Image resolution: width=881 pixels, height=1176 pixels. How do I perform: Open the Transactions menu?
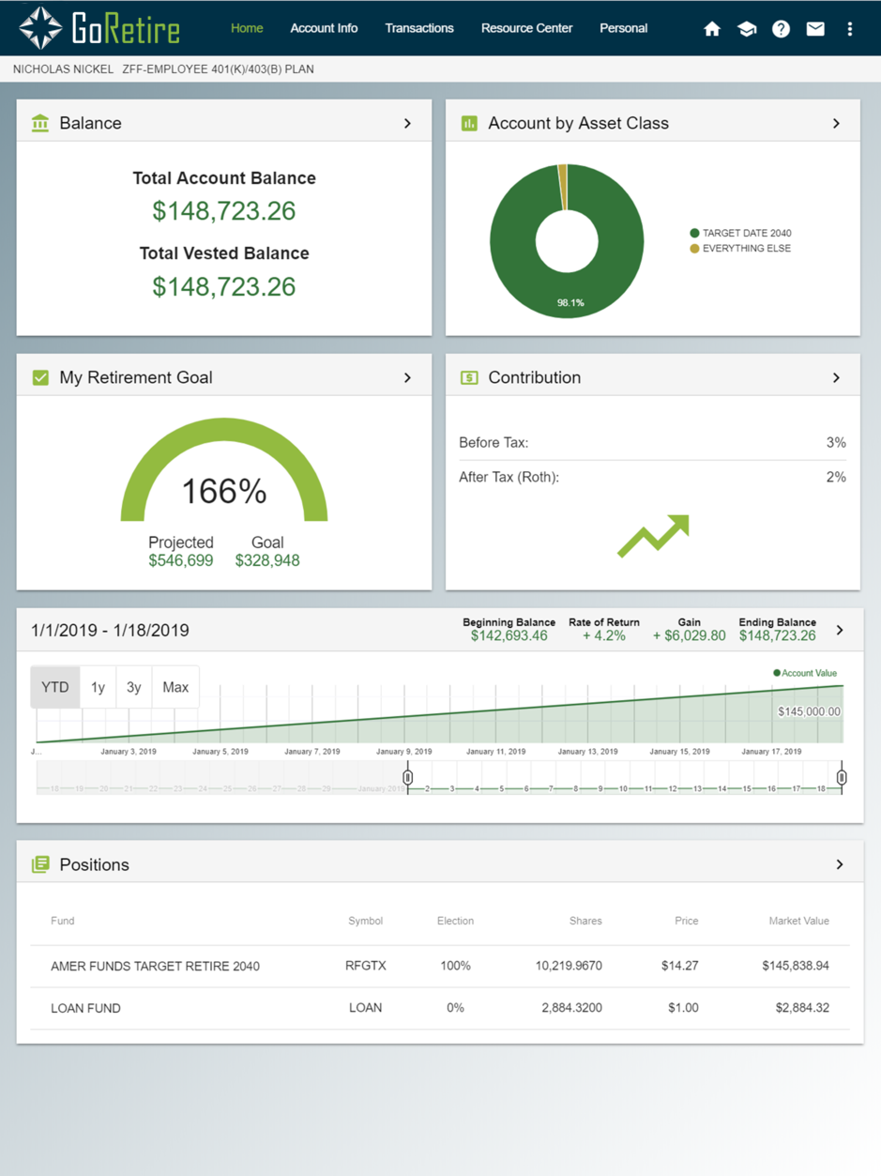[419, 28]
